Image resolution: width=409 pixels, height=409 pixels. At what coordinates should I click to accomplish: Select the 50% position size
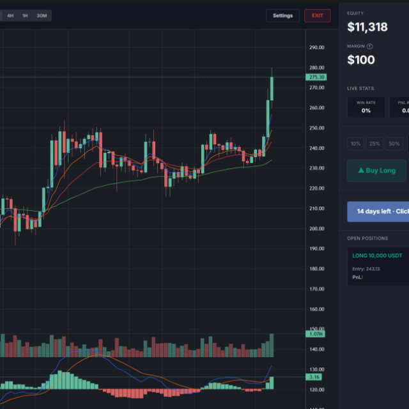pyautogui.click(x=394, y=144)
